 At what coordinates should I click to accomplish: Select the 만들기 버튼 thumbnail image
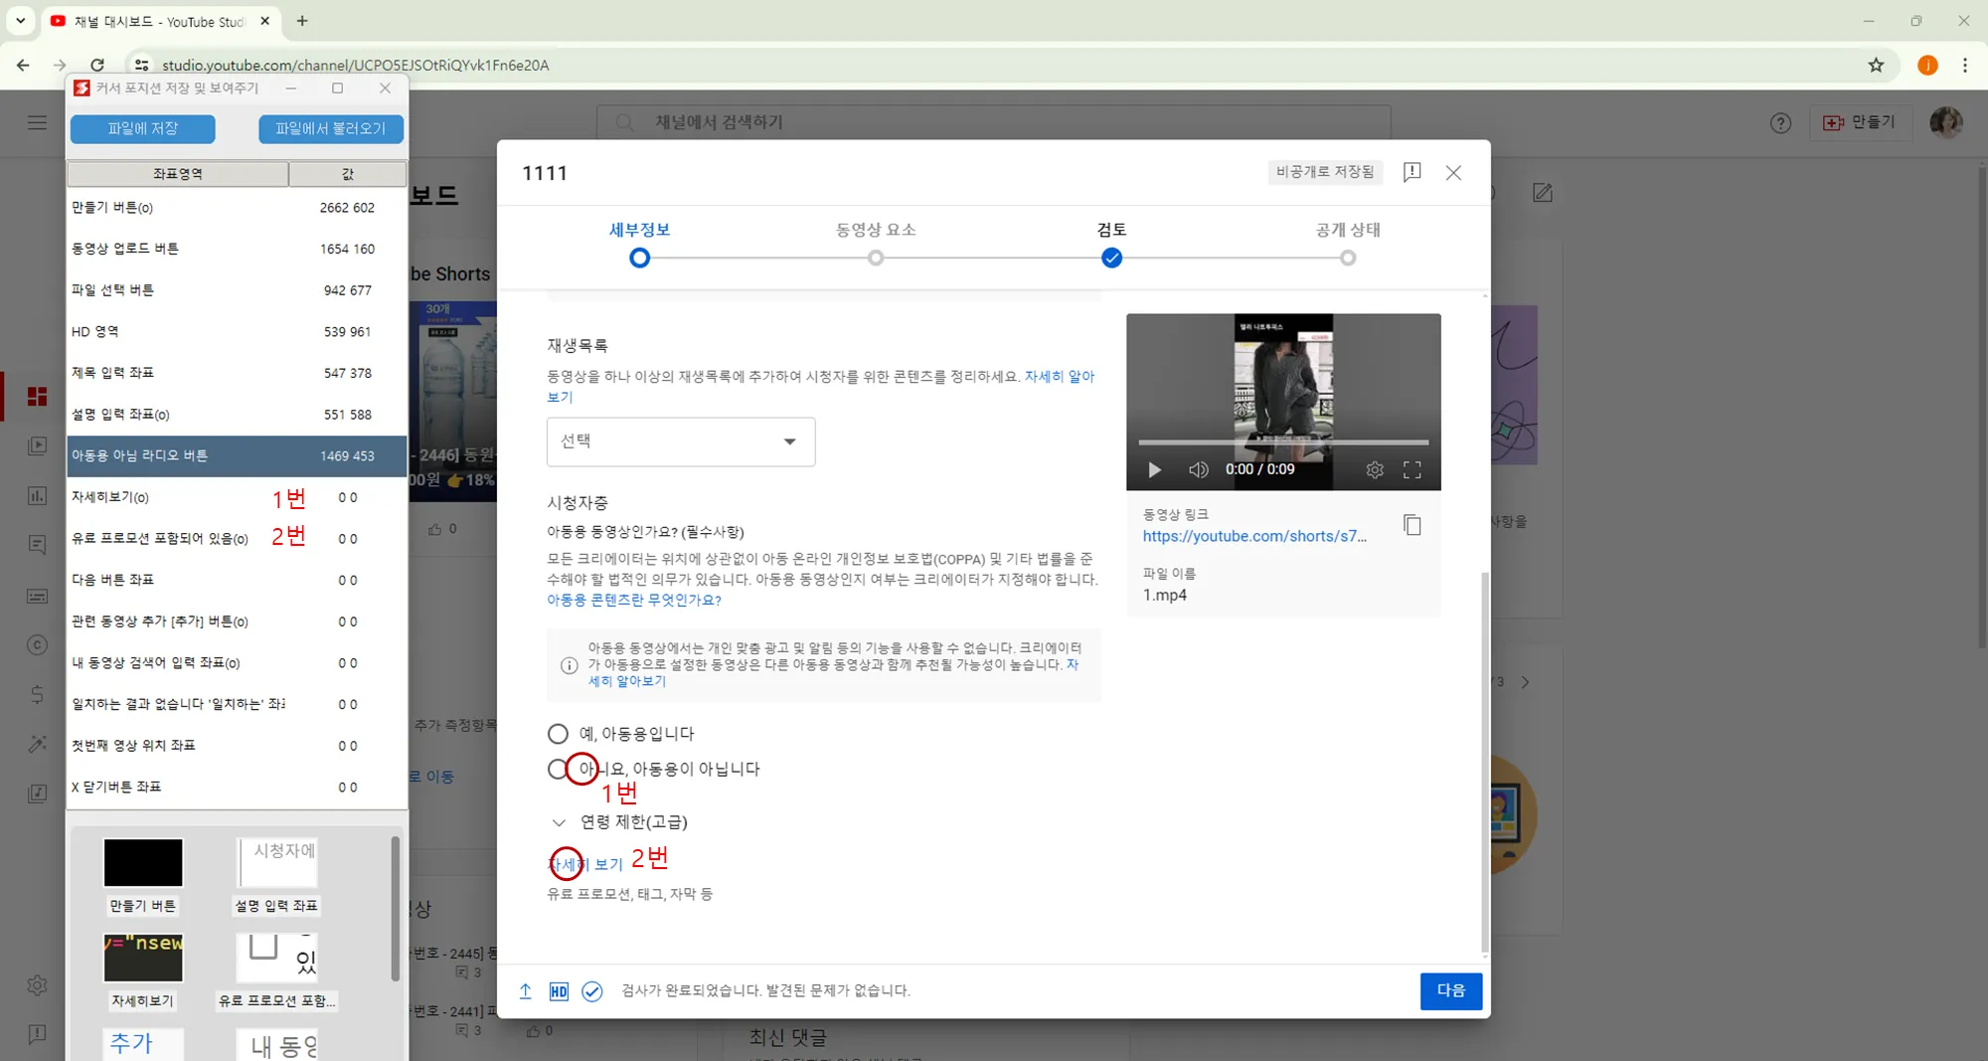click(143, 862)
